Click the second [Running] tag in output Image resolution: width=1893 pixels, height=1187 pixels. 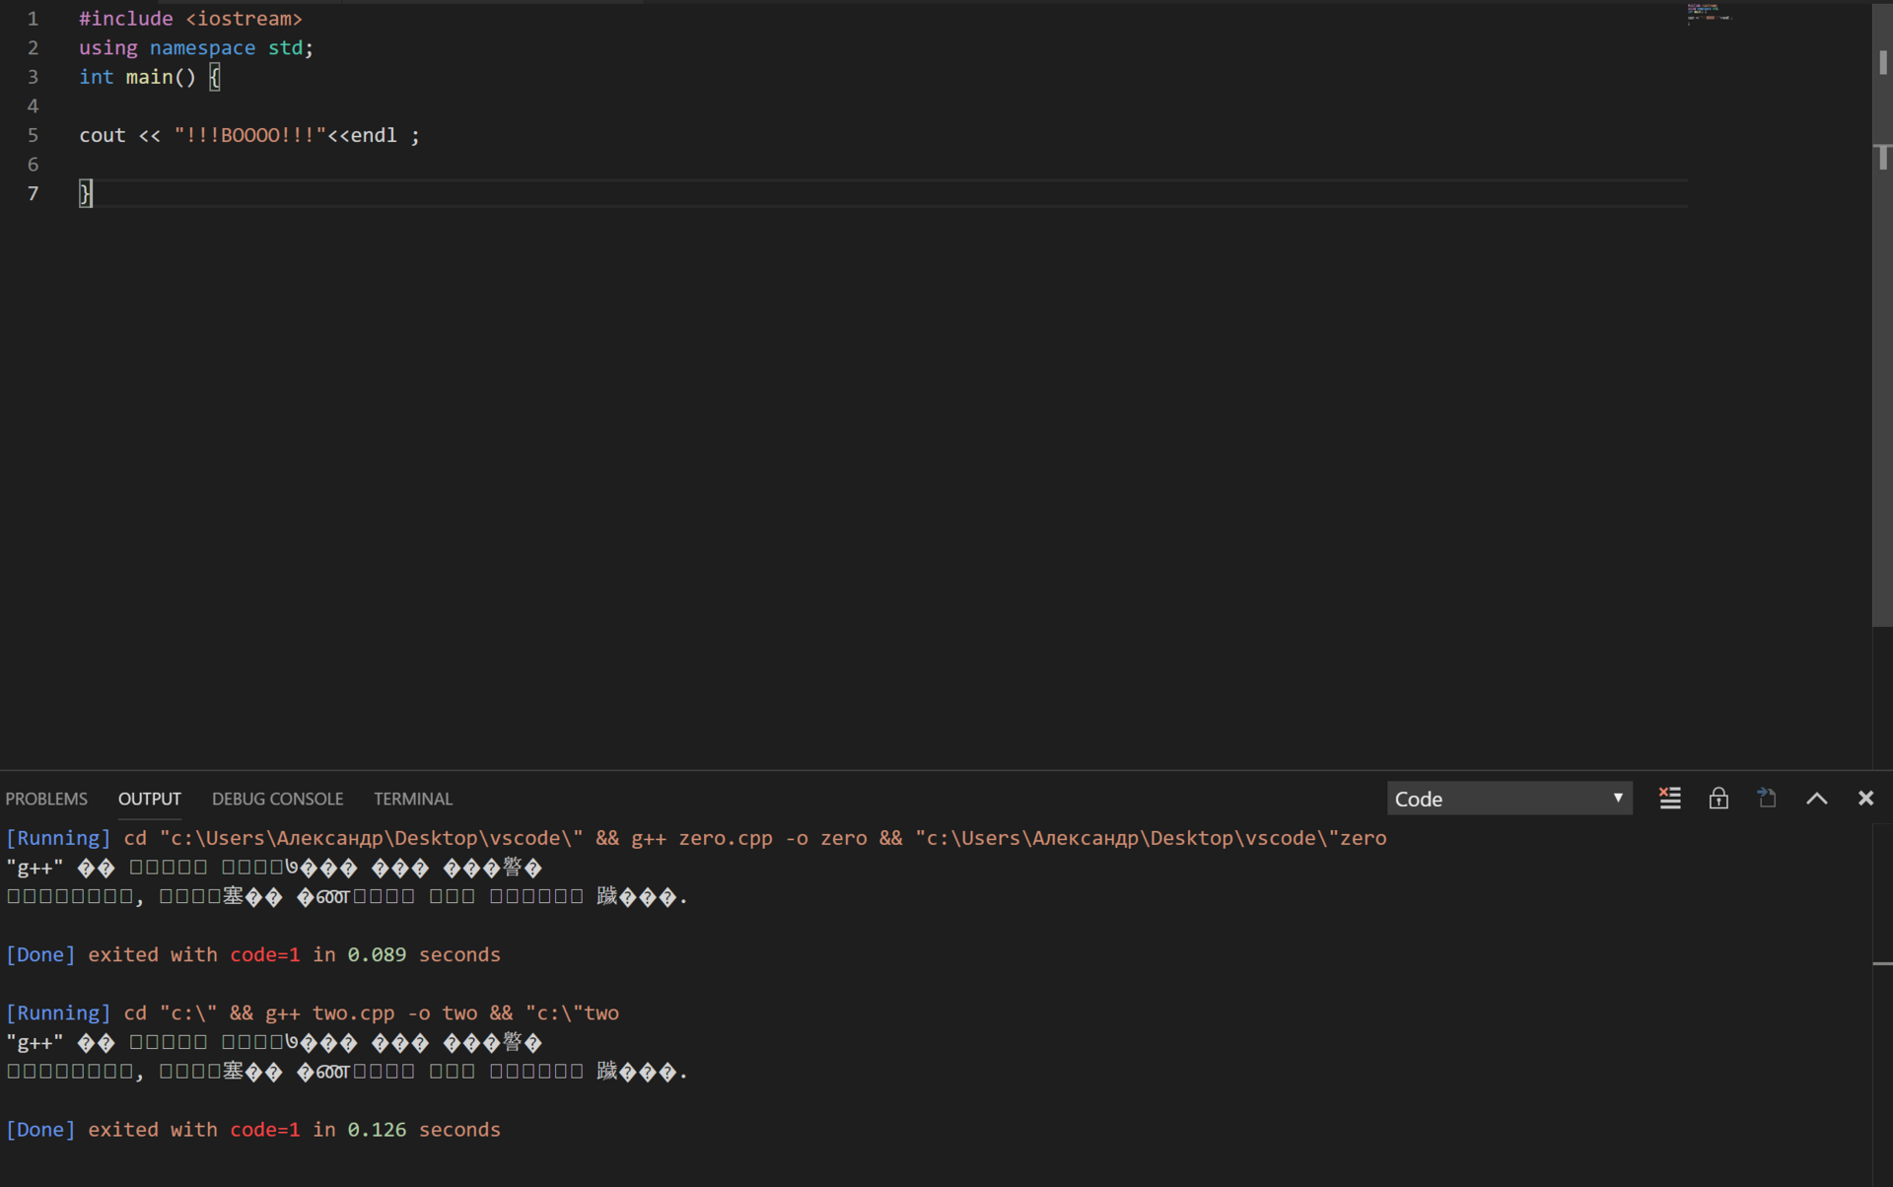coord(58,1012)
